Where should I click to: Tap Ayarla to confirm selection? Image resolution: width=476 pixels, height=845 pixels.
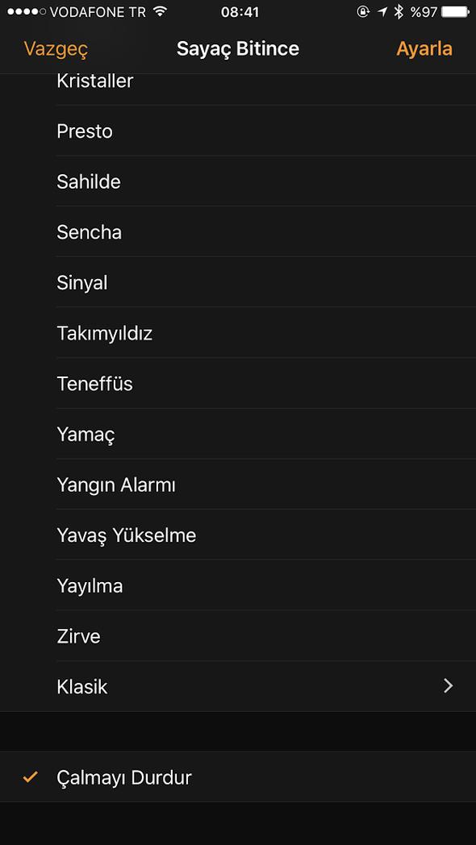point(424,48)
